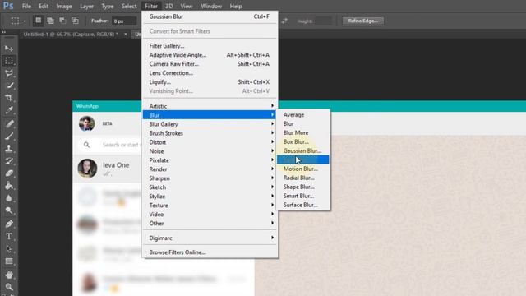Screen dimensions: 526x296
Task: Open the Layer menu
Action: click(86, 6)
